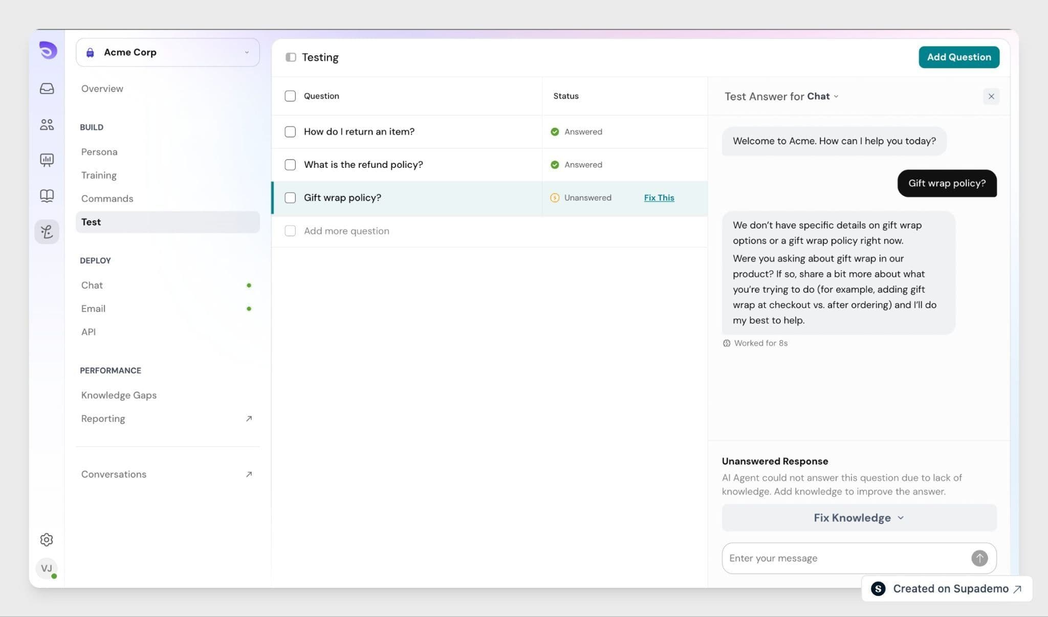The width and height of the screenshot is (1048, 617).
Task: Click the Created on Supademo link
Action: click(947, 589)
